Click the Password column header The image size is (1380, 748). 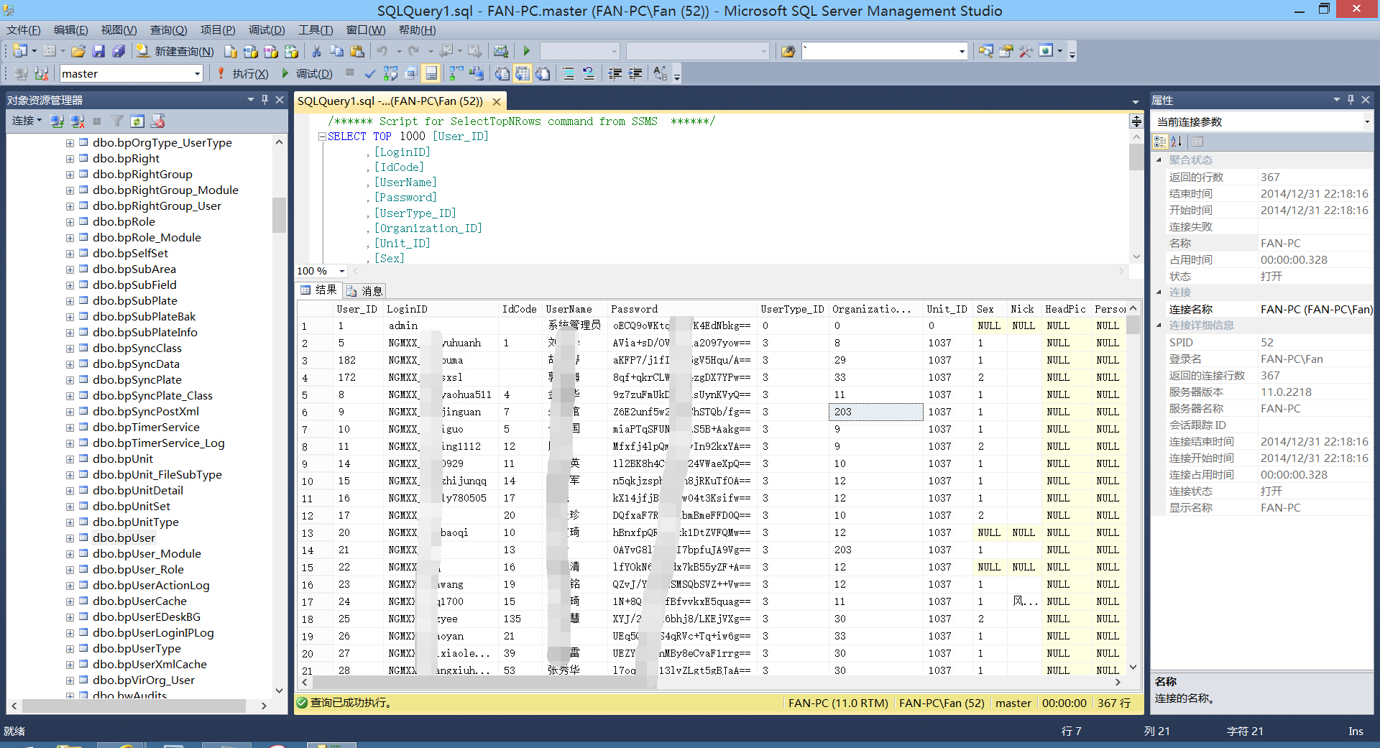click(x=681, y=309)
